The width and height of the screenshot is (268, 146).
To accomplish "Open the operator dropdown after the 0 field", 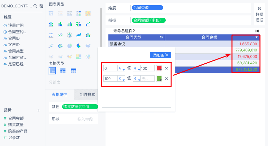I will (121, 68).
